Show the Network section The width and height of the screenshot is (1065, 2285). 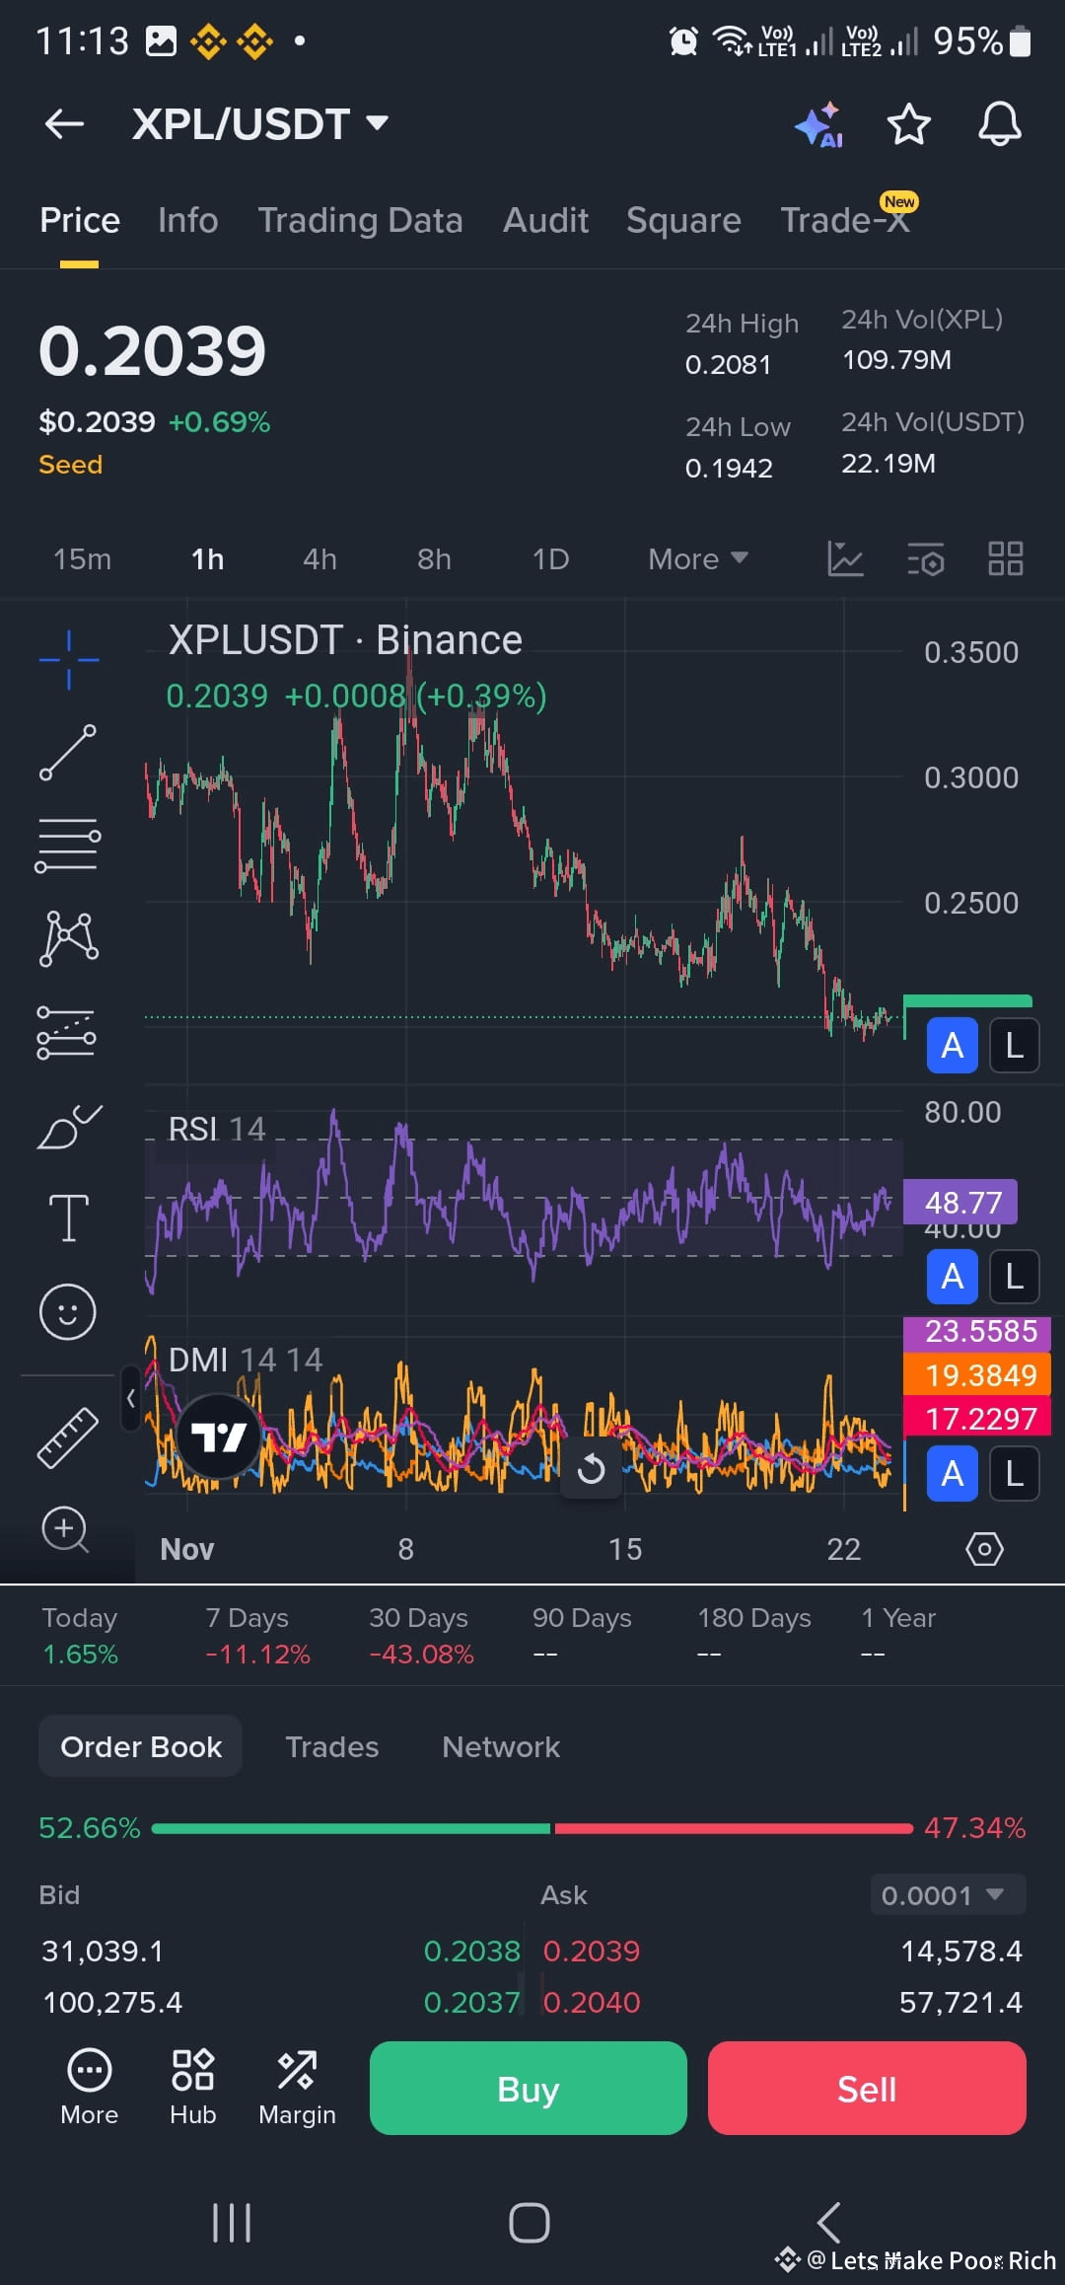[x=501, y=1747]
